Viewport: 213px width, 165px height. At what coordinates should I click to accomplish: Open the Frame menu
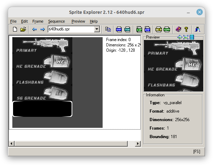pyautogui.click(x=38, y=21)
